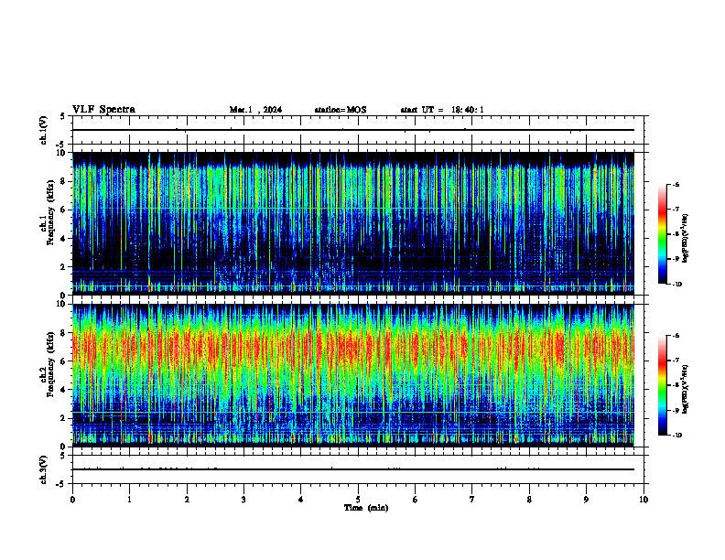Image resolution: width=725 pixels, height=560 pixels.
Task: Click time axis tick label "6"
Action: pos(416,500)
